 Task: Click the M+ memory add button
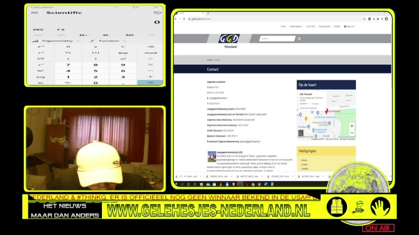(x=83, y=35)
